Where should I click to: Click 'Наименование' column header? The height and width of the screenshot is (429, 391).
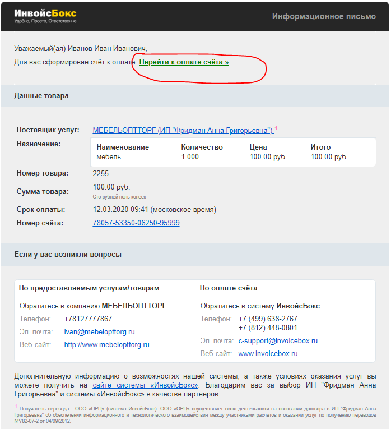click(123, 147)
